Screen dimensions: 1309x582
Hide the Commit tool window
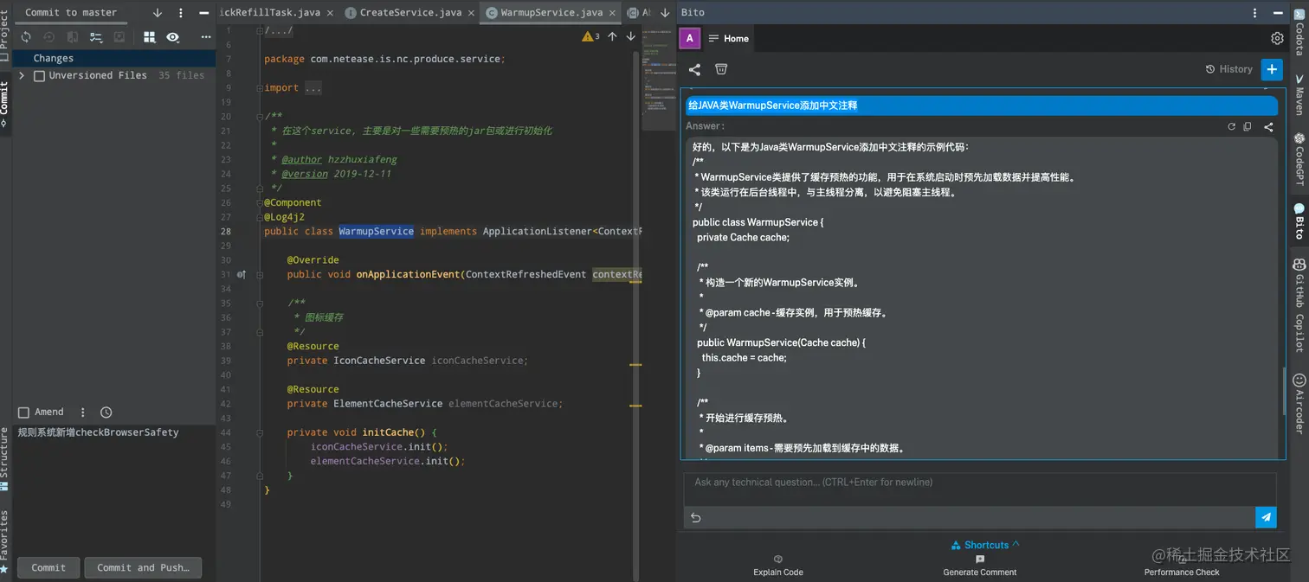(203, 13)
